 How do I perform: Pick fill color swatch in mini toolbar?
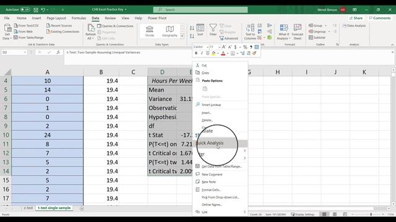pos(213,53)
